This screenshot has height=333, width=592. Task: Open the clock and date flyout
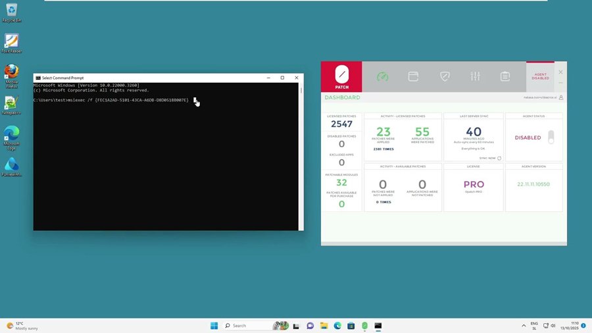click(x=570, y=326)
